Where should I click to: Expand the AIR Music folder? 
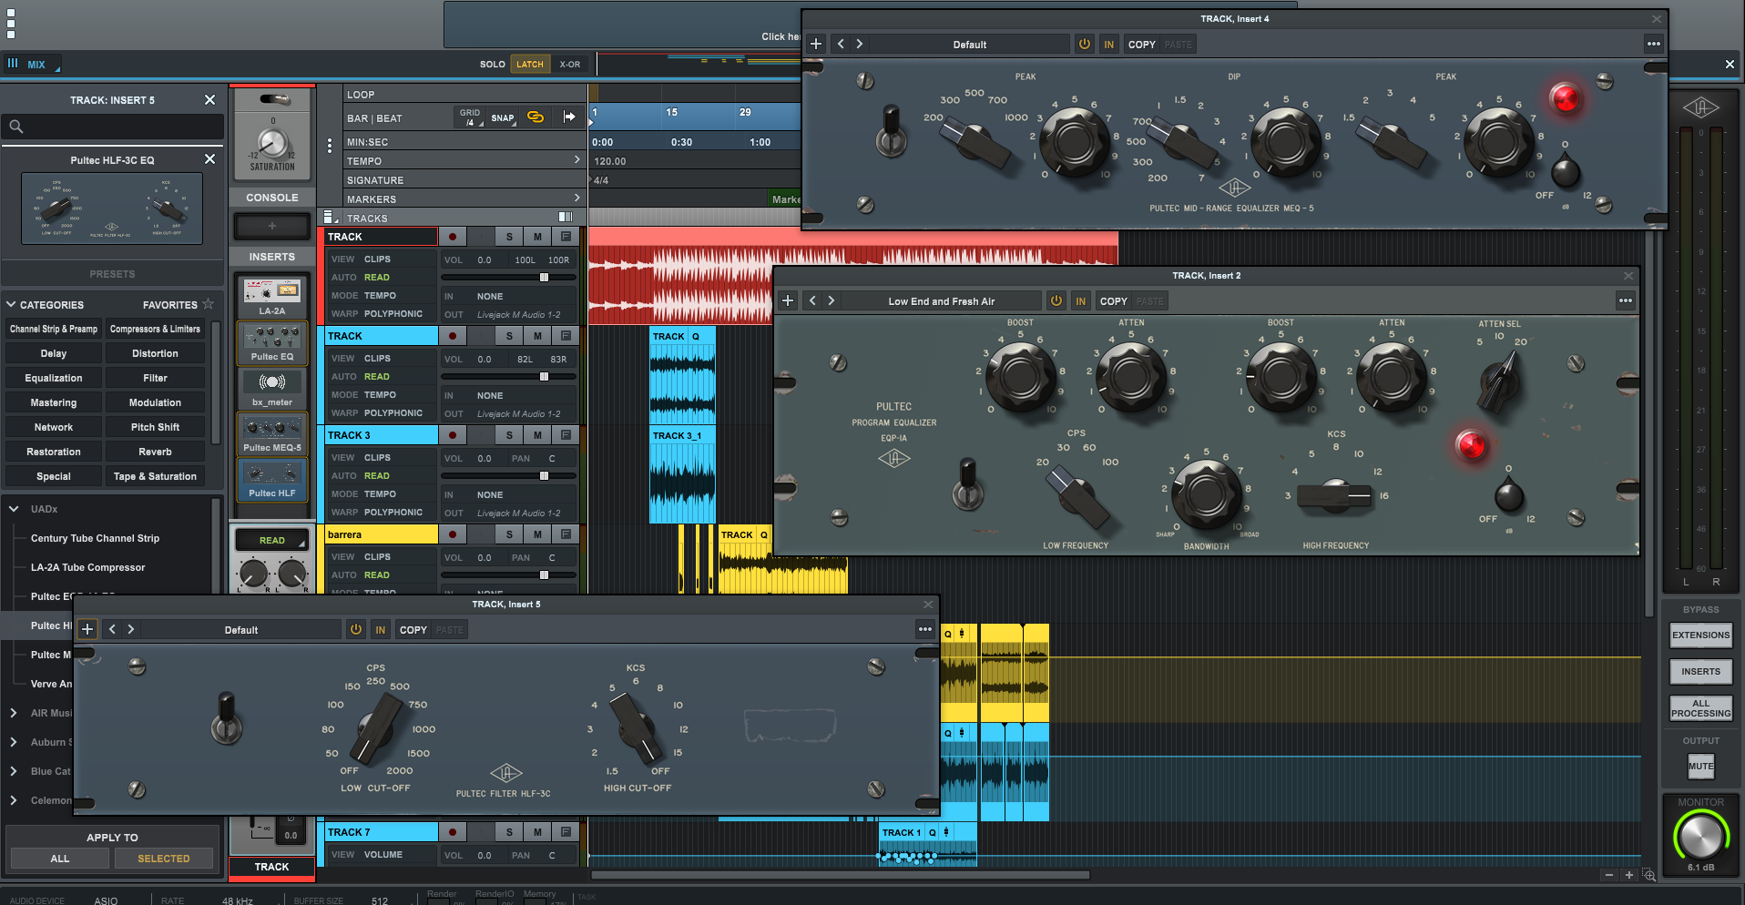(14, 713)
